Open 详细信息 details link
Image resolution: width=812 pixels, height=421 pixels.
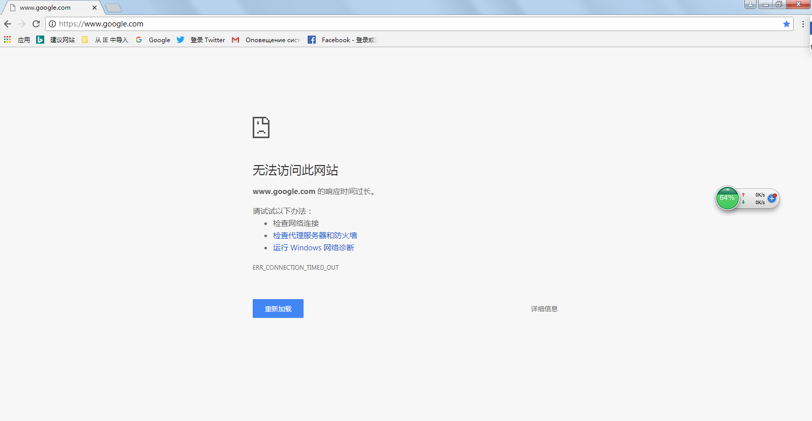click(x=545, y=309)
